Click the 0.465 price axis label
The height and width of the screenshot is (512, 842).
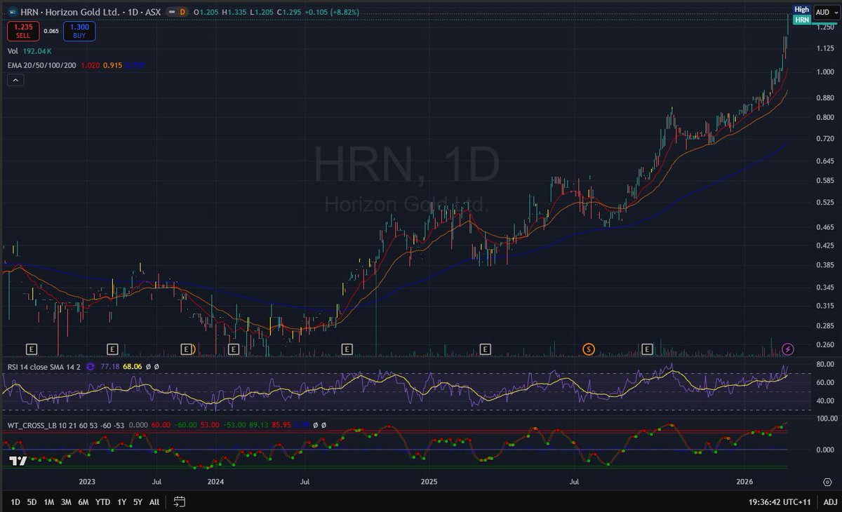(824, 228)
